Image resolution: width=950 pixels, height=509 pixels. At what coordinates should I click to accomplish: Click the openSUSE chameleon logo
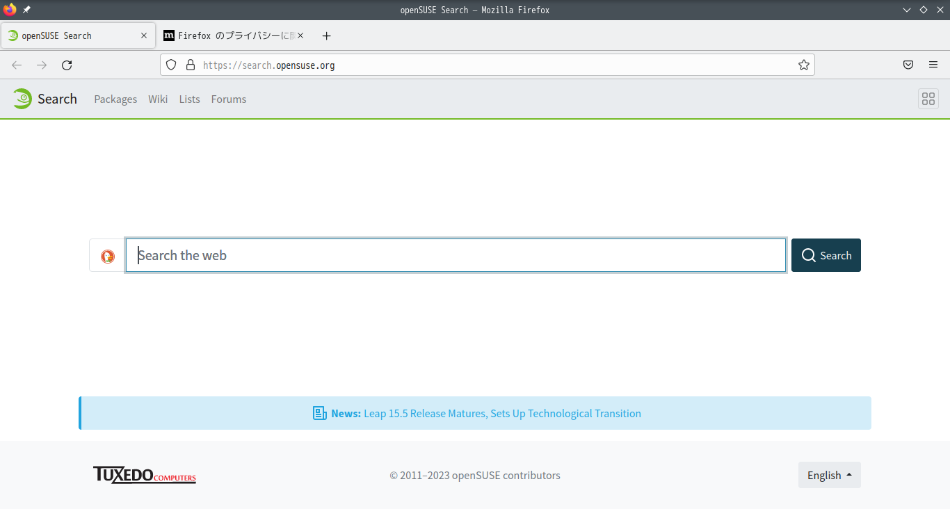pos(22,99)
